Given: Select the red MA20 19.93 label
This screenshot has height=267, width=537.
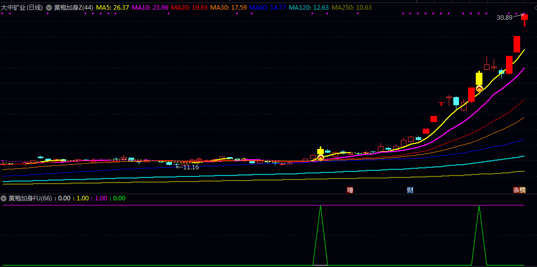Looking at the screenshot, I should (x=189, y=8).
